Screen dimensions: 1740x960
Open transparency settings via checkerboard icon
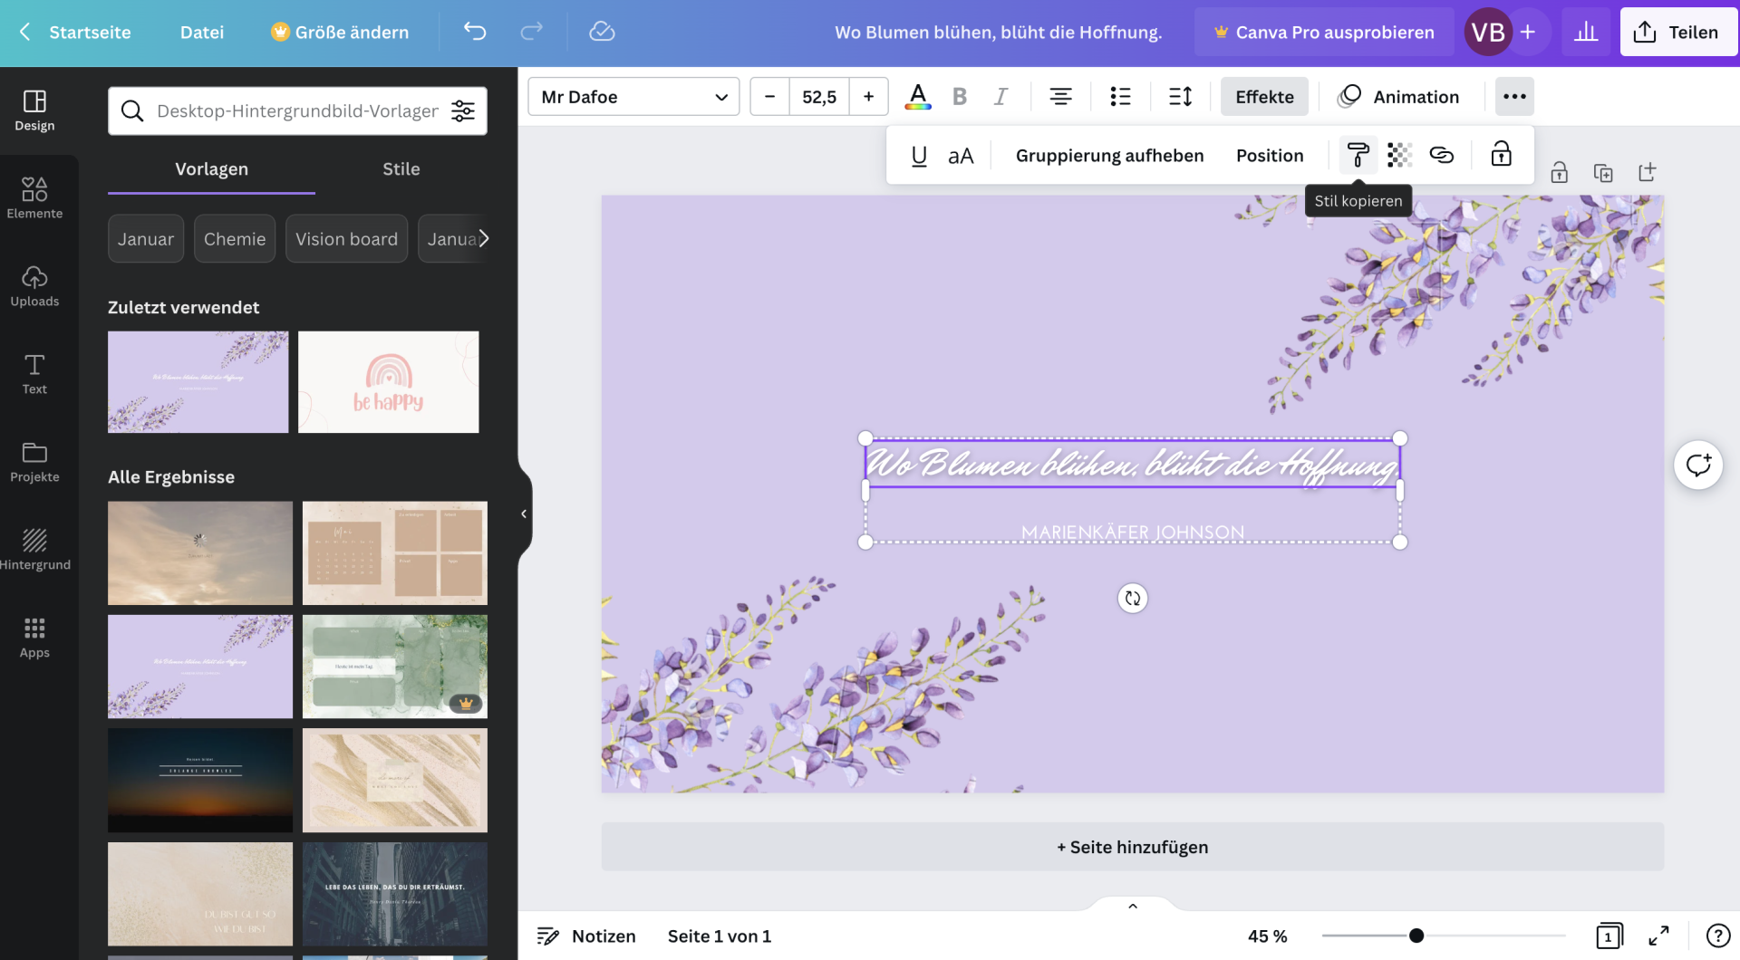1399,154
